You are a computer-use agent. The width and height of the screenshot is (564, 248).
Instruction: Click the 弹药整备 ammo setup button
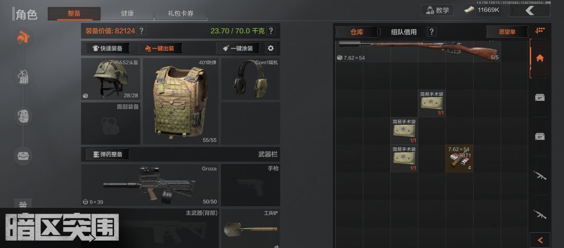point(108,154)
